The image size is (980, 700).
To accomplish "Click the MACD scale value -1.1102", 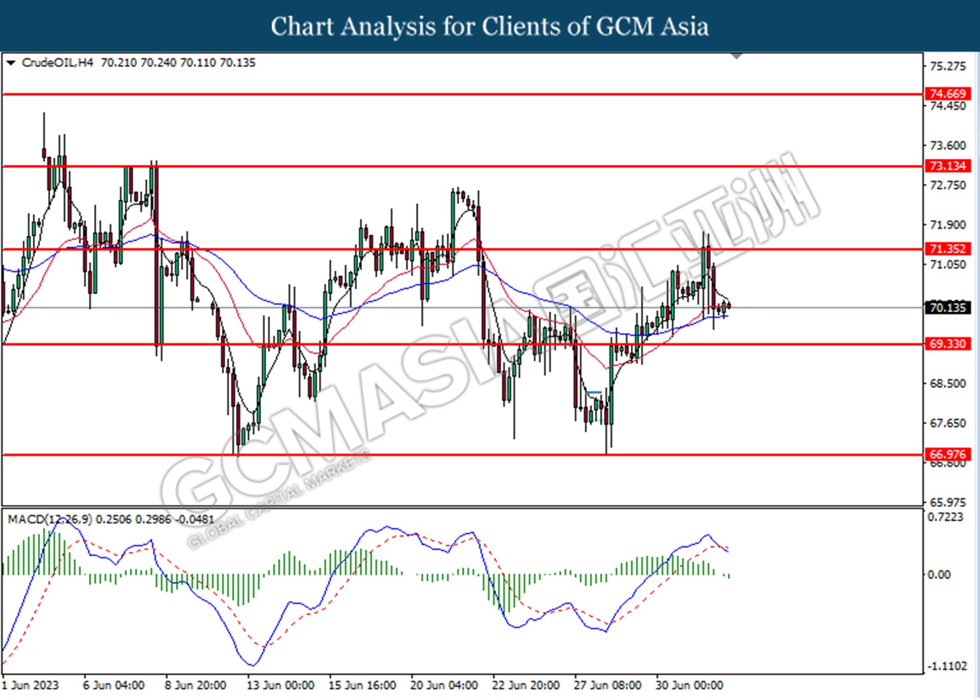I will 947,666.
